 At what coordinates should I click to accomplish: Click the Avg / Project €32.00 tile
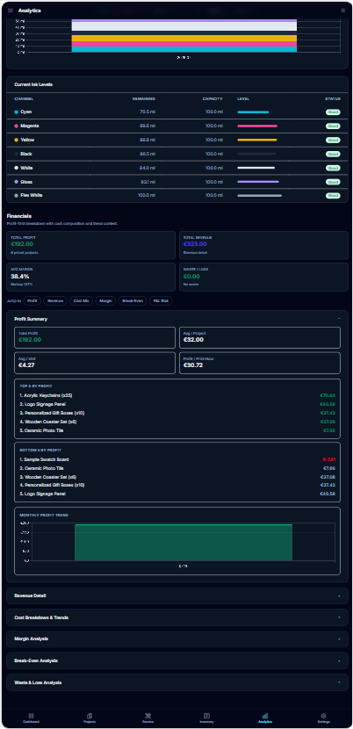coord(260,337)
